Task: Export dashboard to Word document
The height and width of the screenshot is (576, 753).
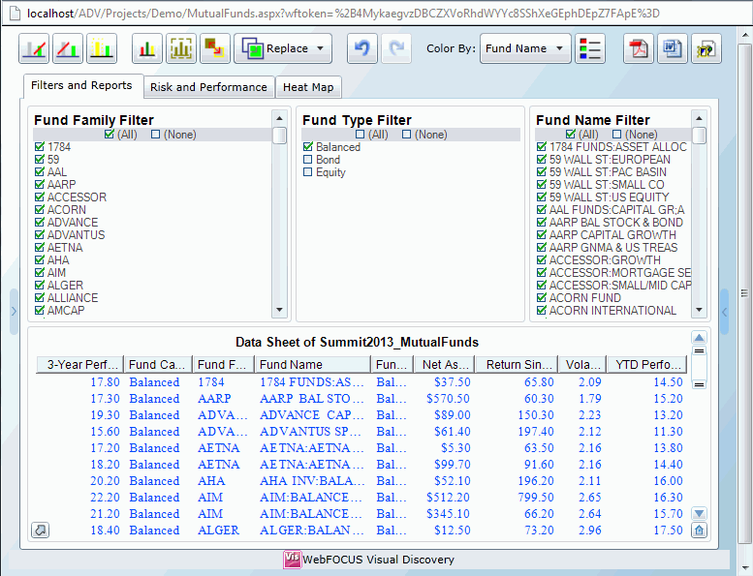Action: [673, 48]
